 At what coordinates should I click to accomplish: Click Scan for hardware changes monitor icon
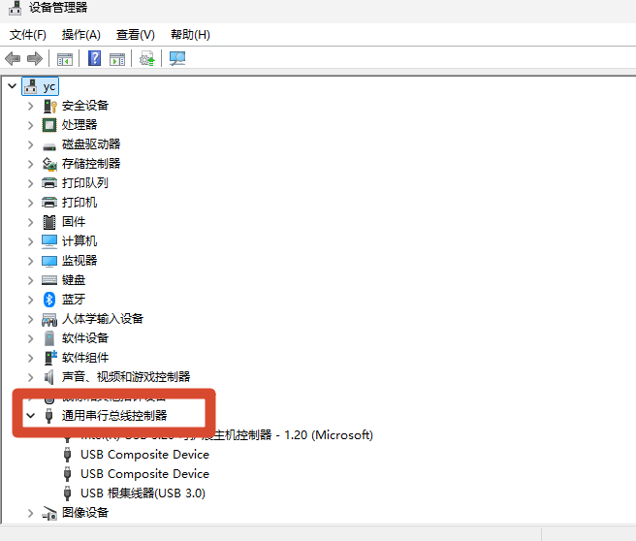point(177,58)
